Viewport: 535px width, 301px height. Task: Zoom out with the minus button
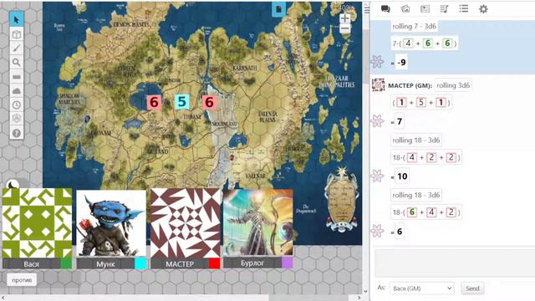coord(345,28)
